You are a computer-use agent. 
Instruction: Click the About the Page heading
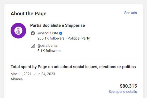[28, 14]
